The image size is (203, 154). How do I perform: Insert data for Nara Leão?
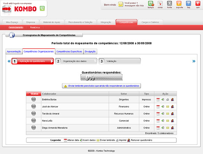(163, 121)
